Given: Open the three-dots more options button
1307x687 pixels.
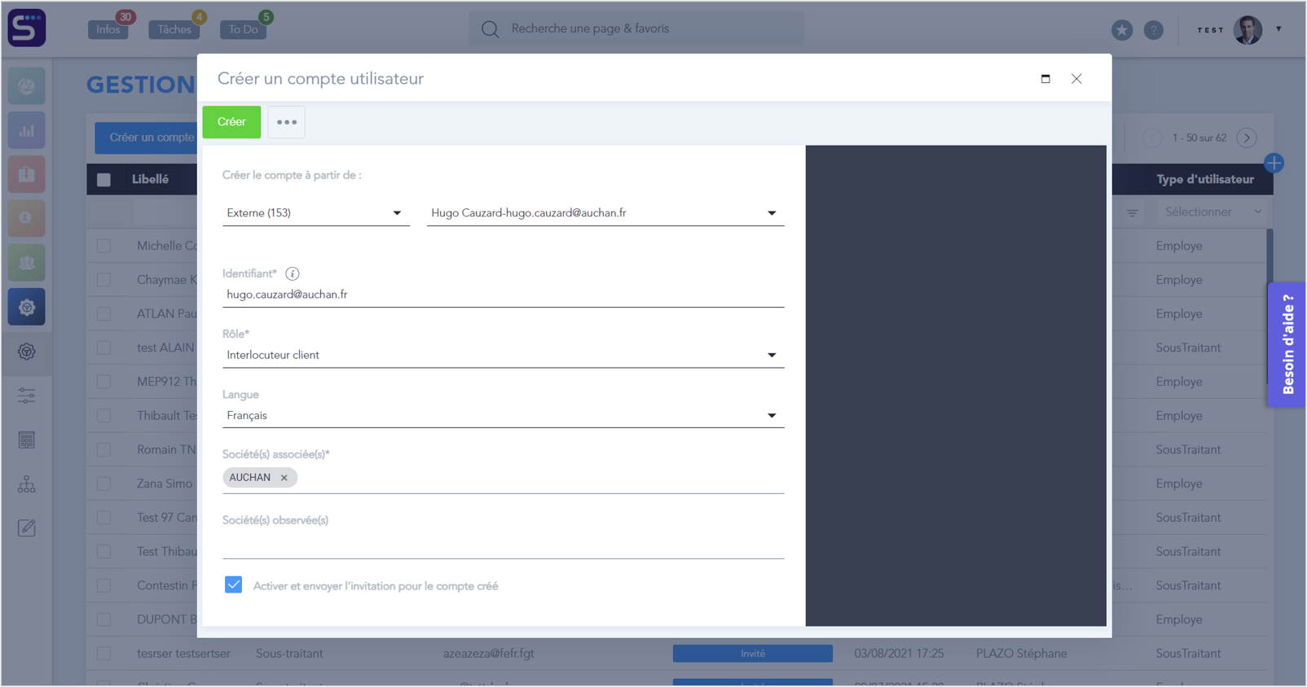Looking at the screenshot, I should (x=287, y=122).
